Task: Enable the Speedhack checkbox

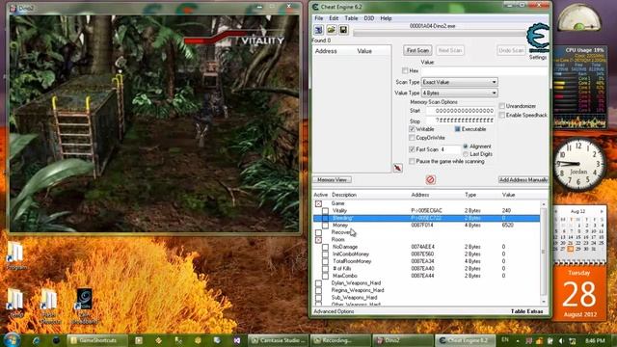Action: click(501, 115)
